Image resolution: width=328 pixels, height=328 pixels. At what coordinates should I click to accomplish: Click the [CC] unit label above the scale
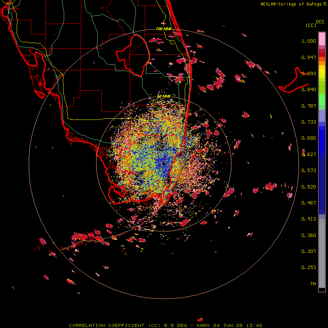(311, 25)
